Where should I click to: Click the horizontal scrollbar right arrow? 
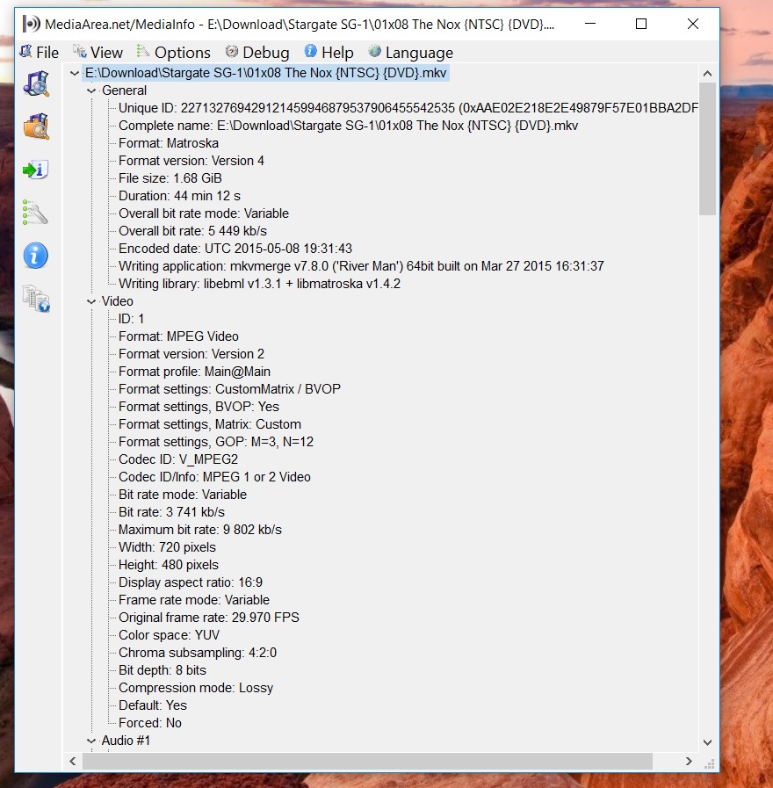pos(689,762)
